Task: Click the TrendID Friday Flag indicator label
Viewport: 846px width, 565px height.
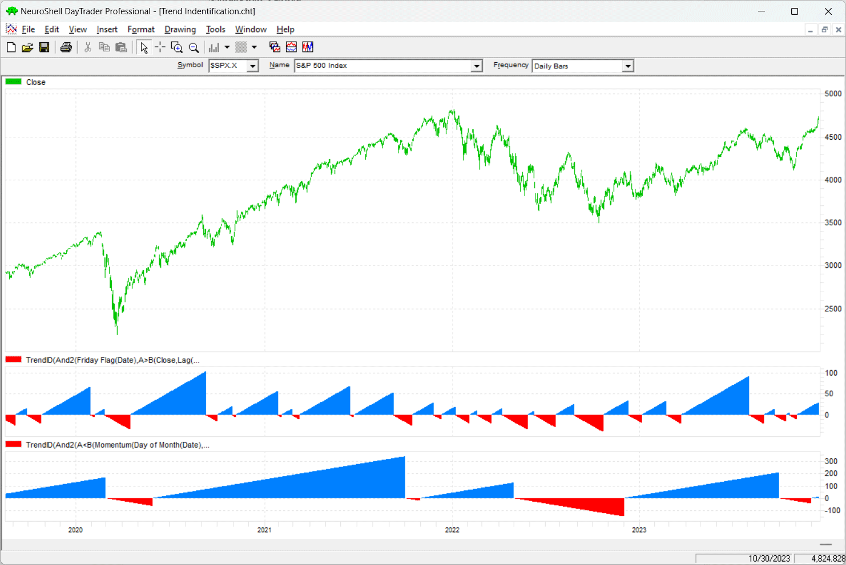Action: point(113,360)
